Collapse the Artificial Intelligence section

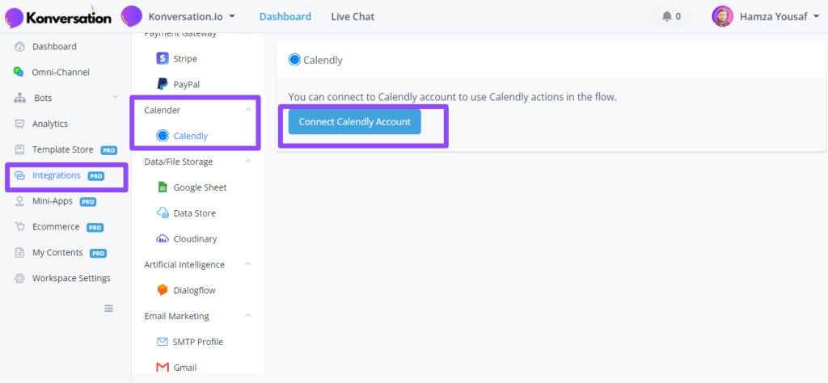coord(248,264)
